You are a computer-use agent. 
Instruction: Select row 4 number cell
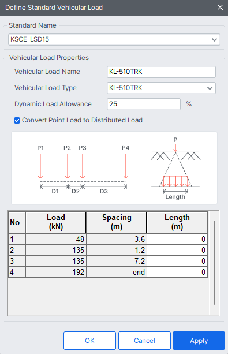tap(17, 272)
